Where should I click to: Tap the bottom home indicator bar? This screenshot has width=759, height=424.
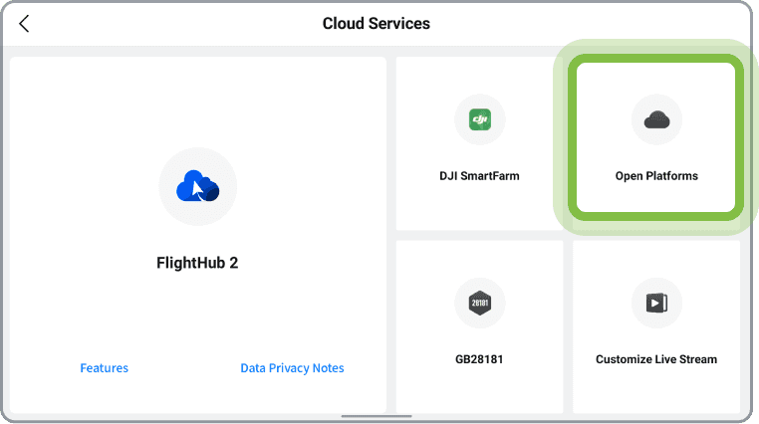point(377,416)
